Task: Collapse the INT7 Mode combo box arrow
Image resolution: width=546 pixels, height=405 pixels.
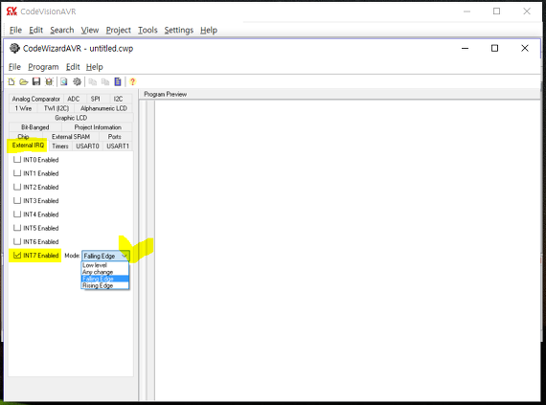Action: coord(125,256)
